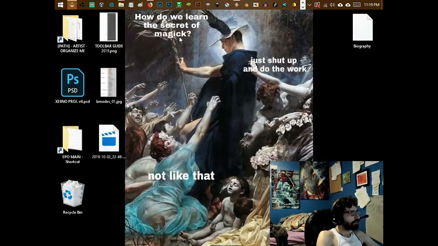The width and height of the screenshot is (438, 246).
Task: Open OBS Studio from the taskbar
Action: coord(82,5)
